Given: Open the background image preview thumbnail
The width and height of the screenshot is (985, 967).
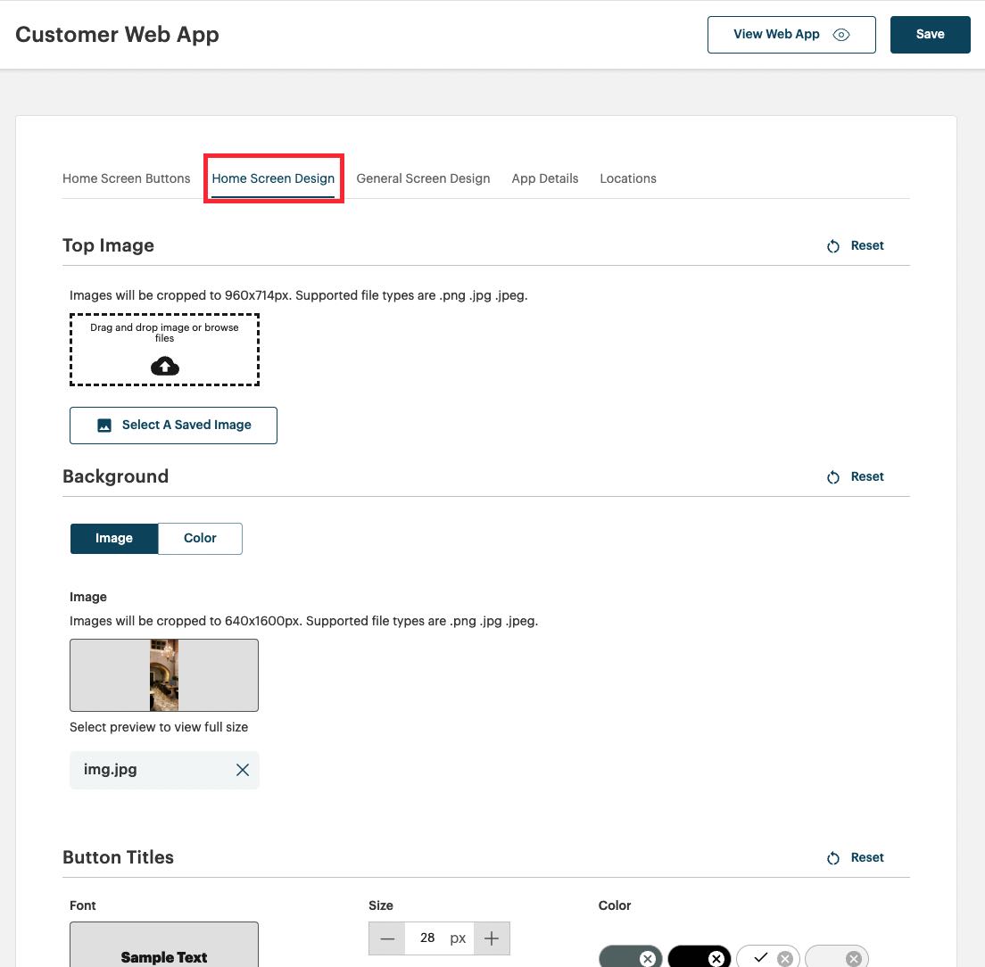Looking at the screenshot, I should click(x=164, y=674).
